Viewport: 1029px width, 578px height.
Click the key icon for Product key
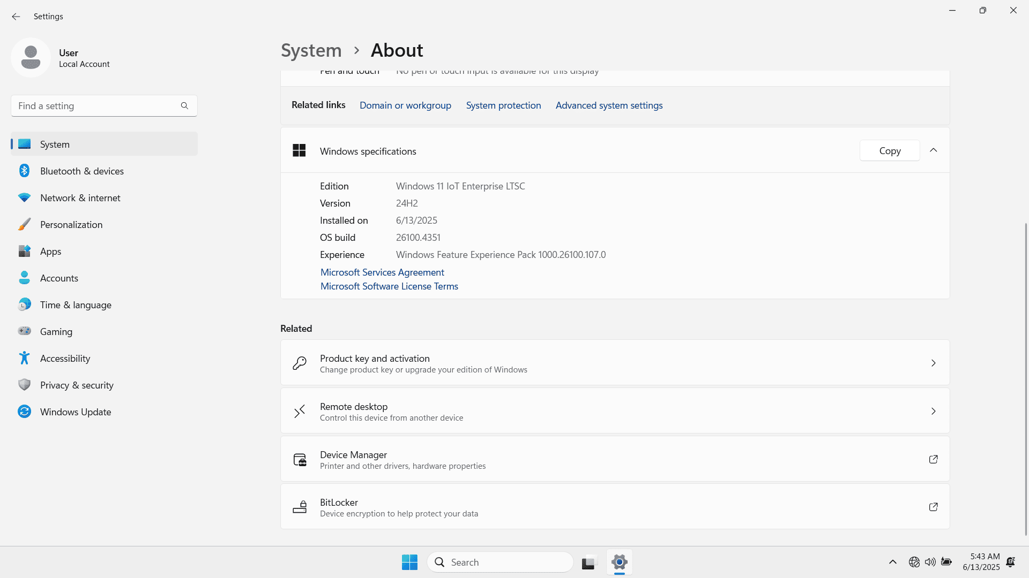click(x=300, y=363)
